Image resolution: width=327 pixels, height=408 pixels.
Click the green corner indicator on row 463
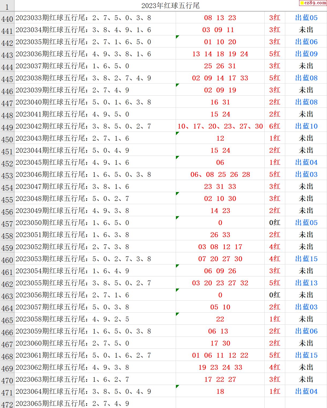point(177,290)
